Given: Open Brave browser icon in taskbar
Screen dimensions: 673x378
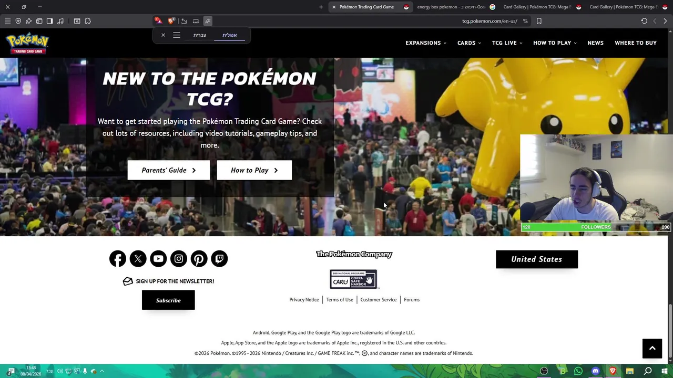Looking at the screenshot, I should 613,371.
